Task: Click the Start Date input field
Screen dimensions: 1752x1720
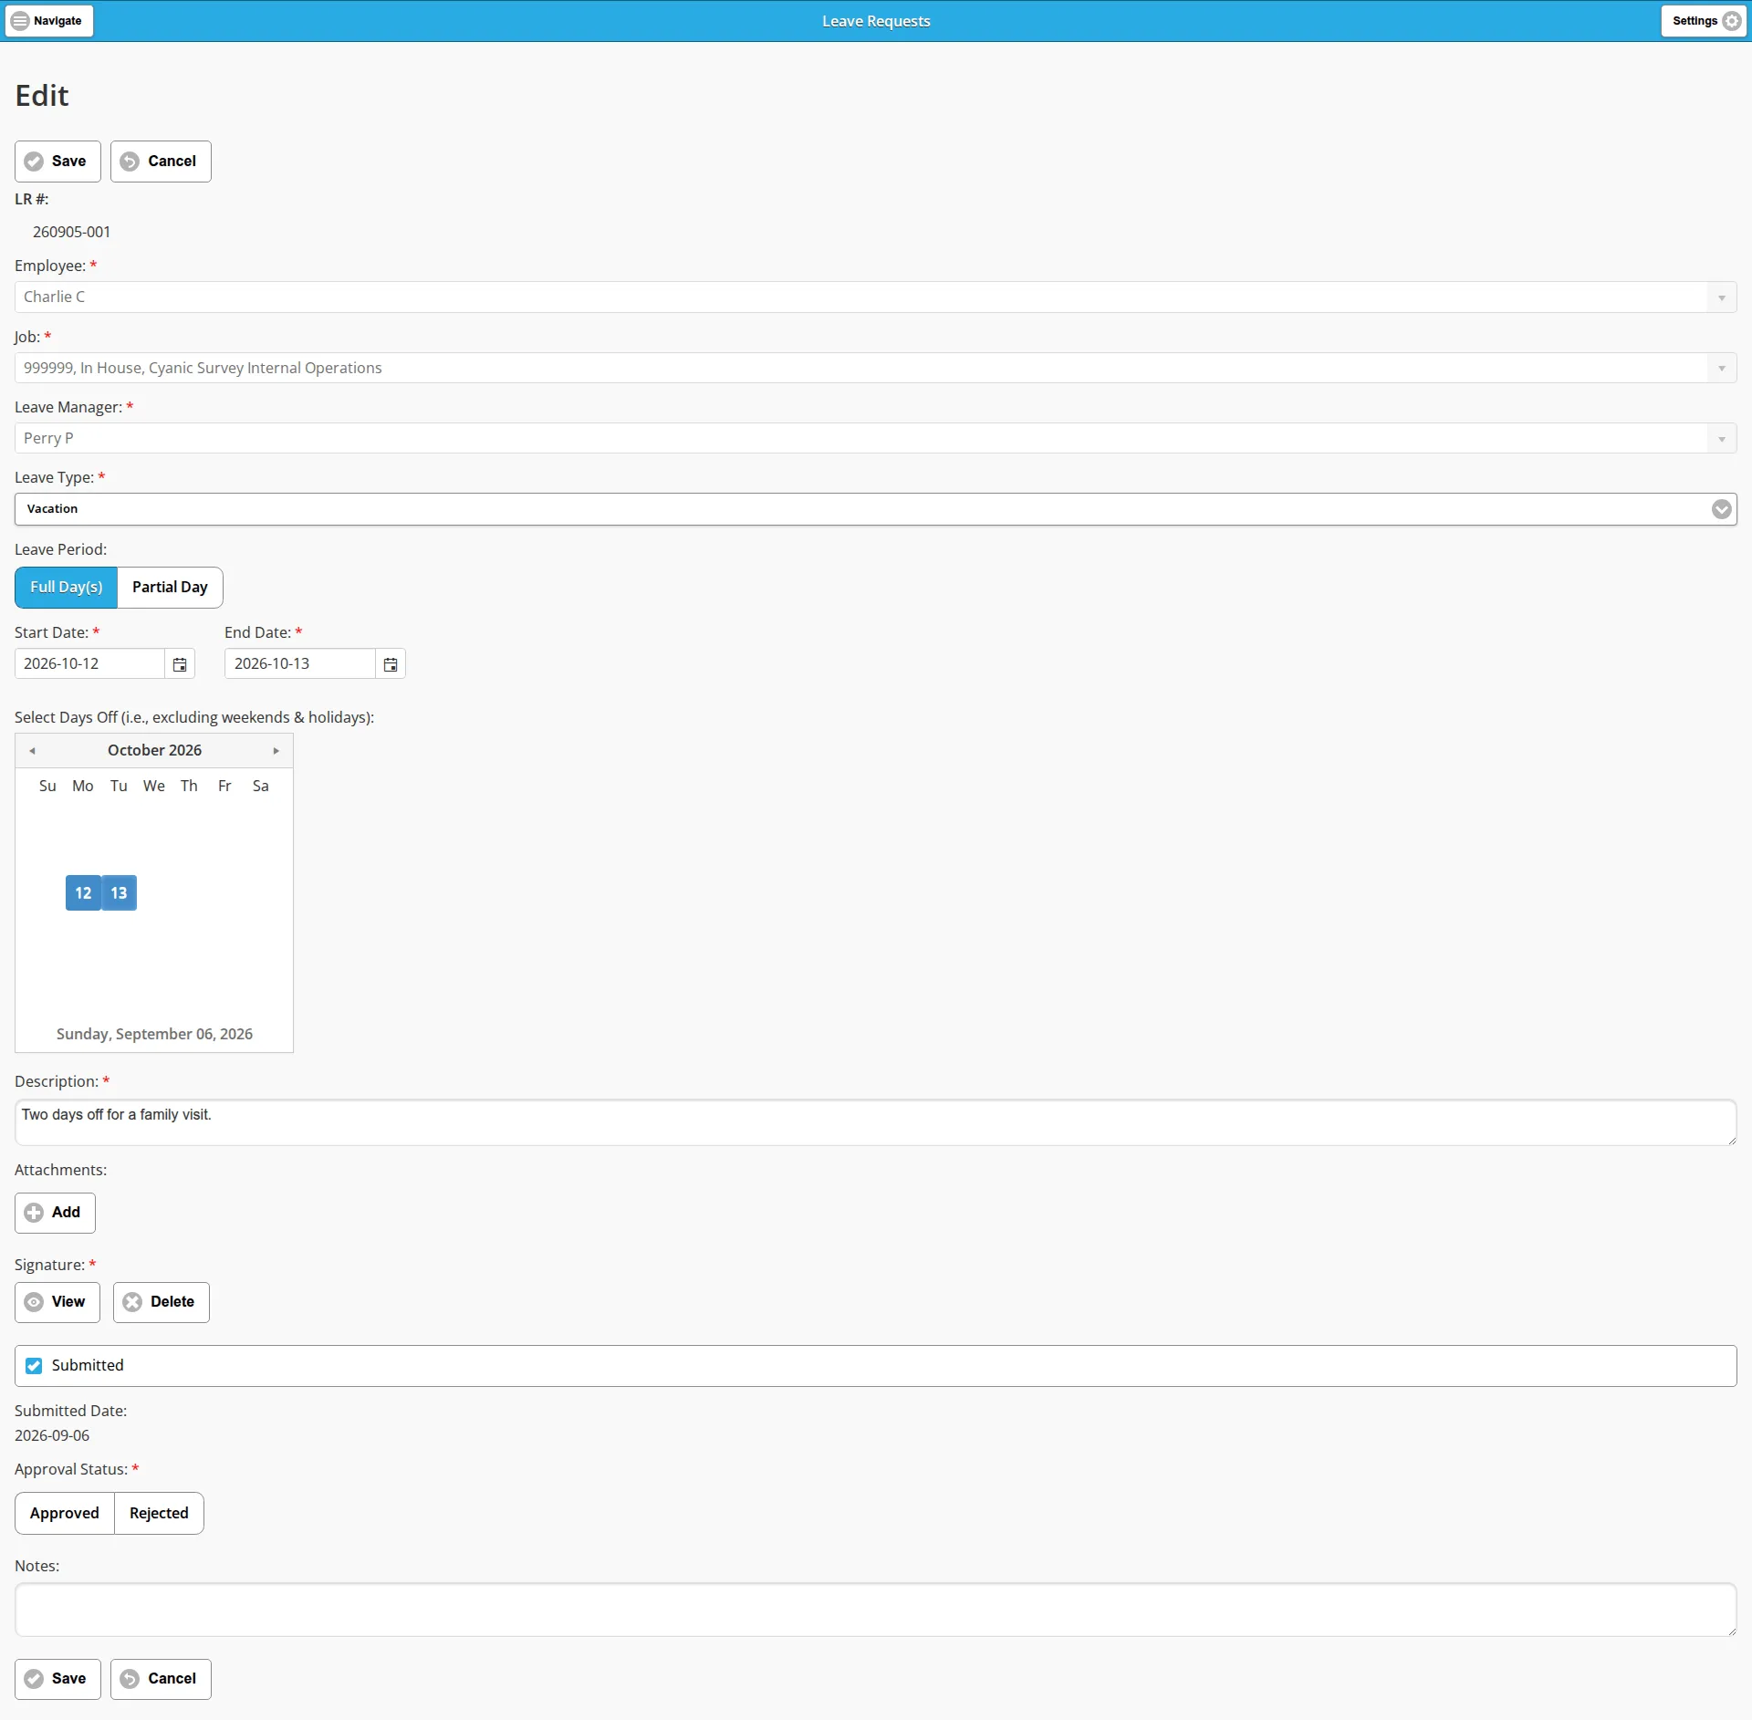Action: pos(89,664)
